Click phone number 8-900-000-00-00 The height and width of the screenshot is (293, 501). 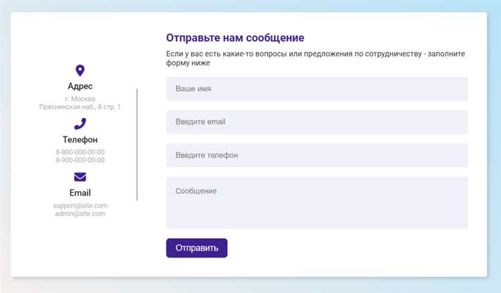80,160
